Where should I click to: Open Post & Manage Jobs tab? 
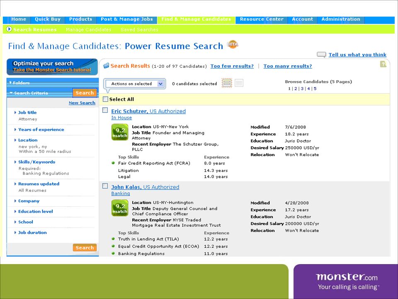(x=127, y=20)
